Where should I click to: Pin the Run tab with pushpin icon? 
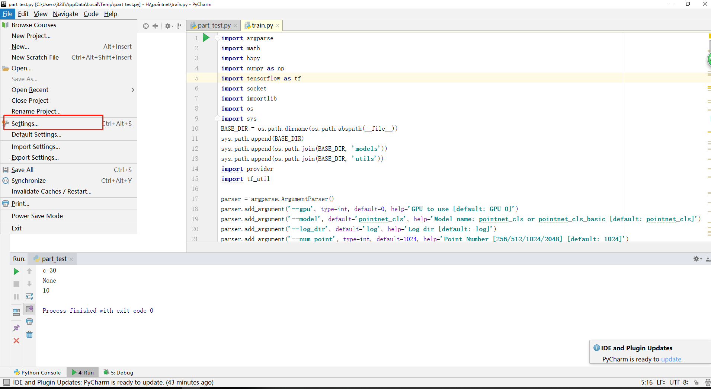16,328
